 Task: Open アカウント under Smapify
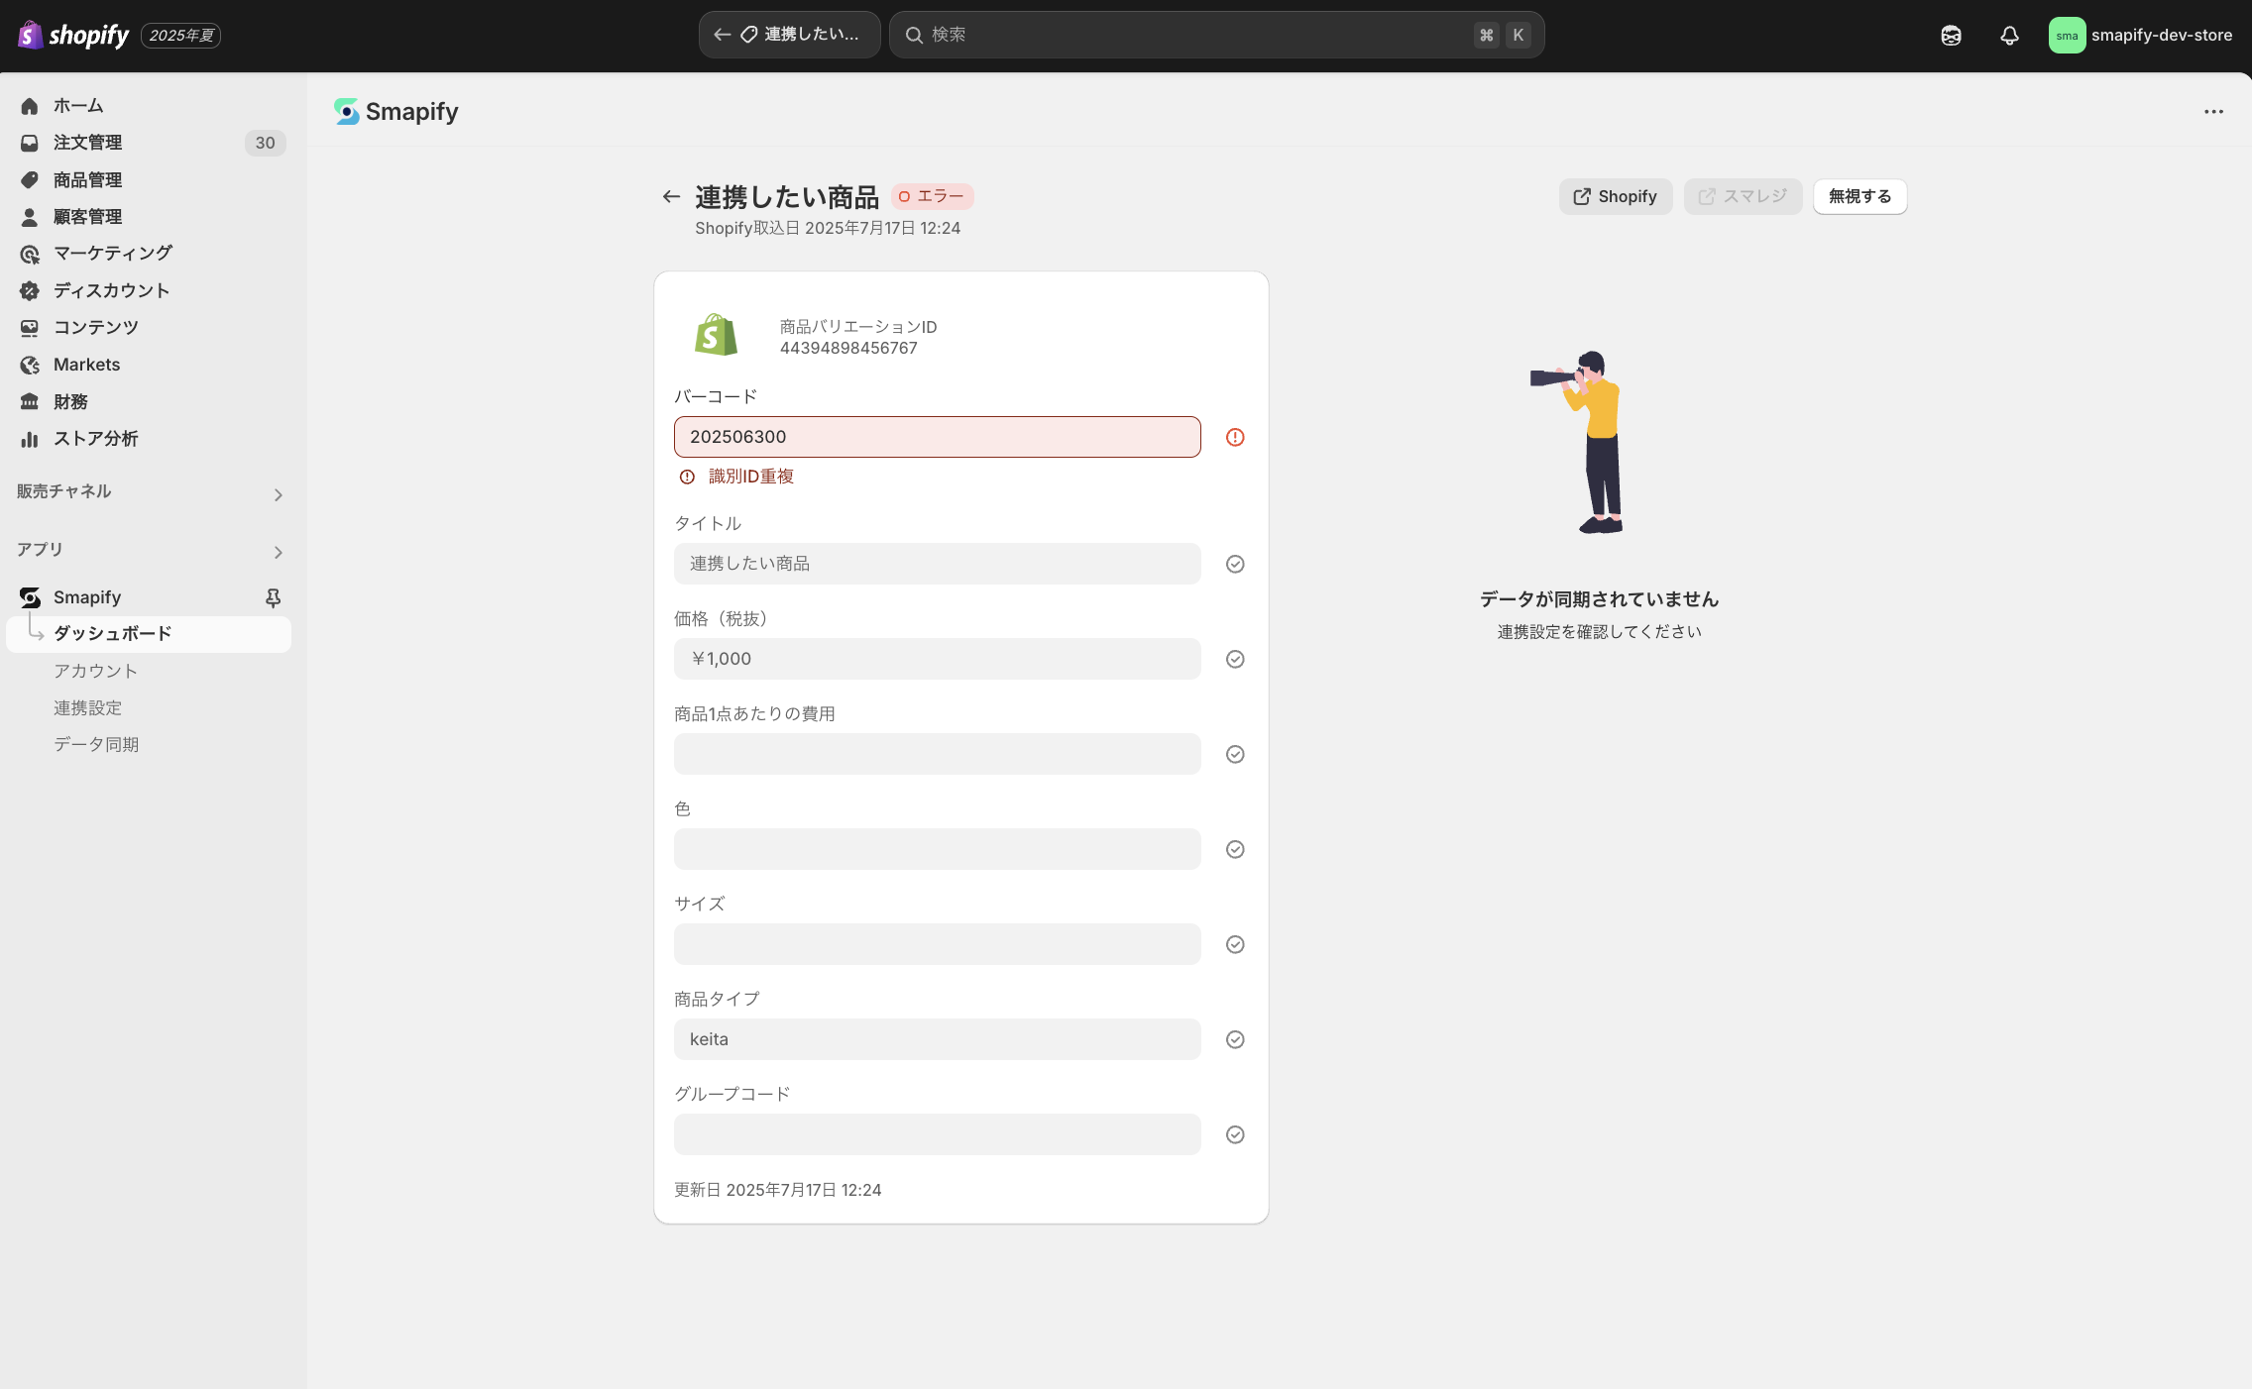tap(95, 672)
